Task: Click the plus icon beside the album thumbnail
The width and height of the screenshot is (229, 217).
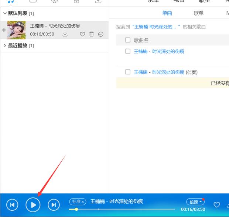Action: 4,30
